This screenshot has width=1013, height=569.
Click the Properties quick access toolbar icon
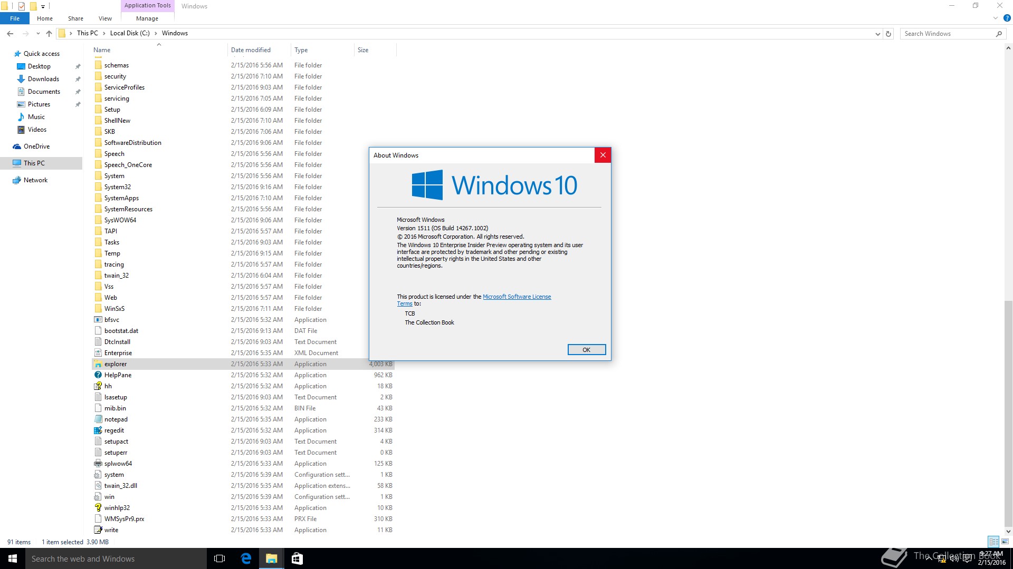coord(21,6)
